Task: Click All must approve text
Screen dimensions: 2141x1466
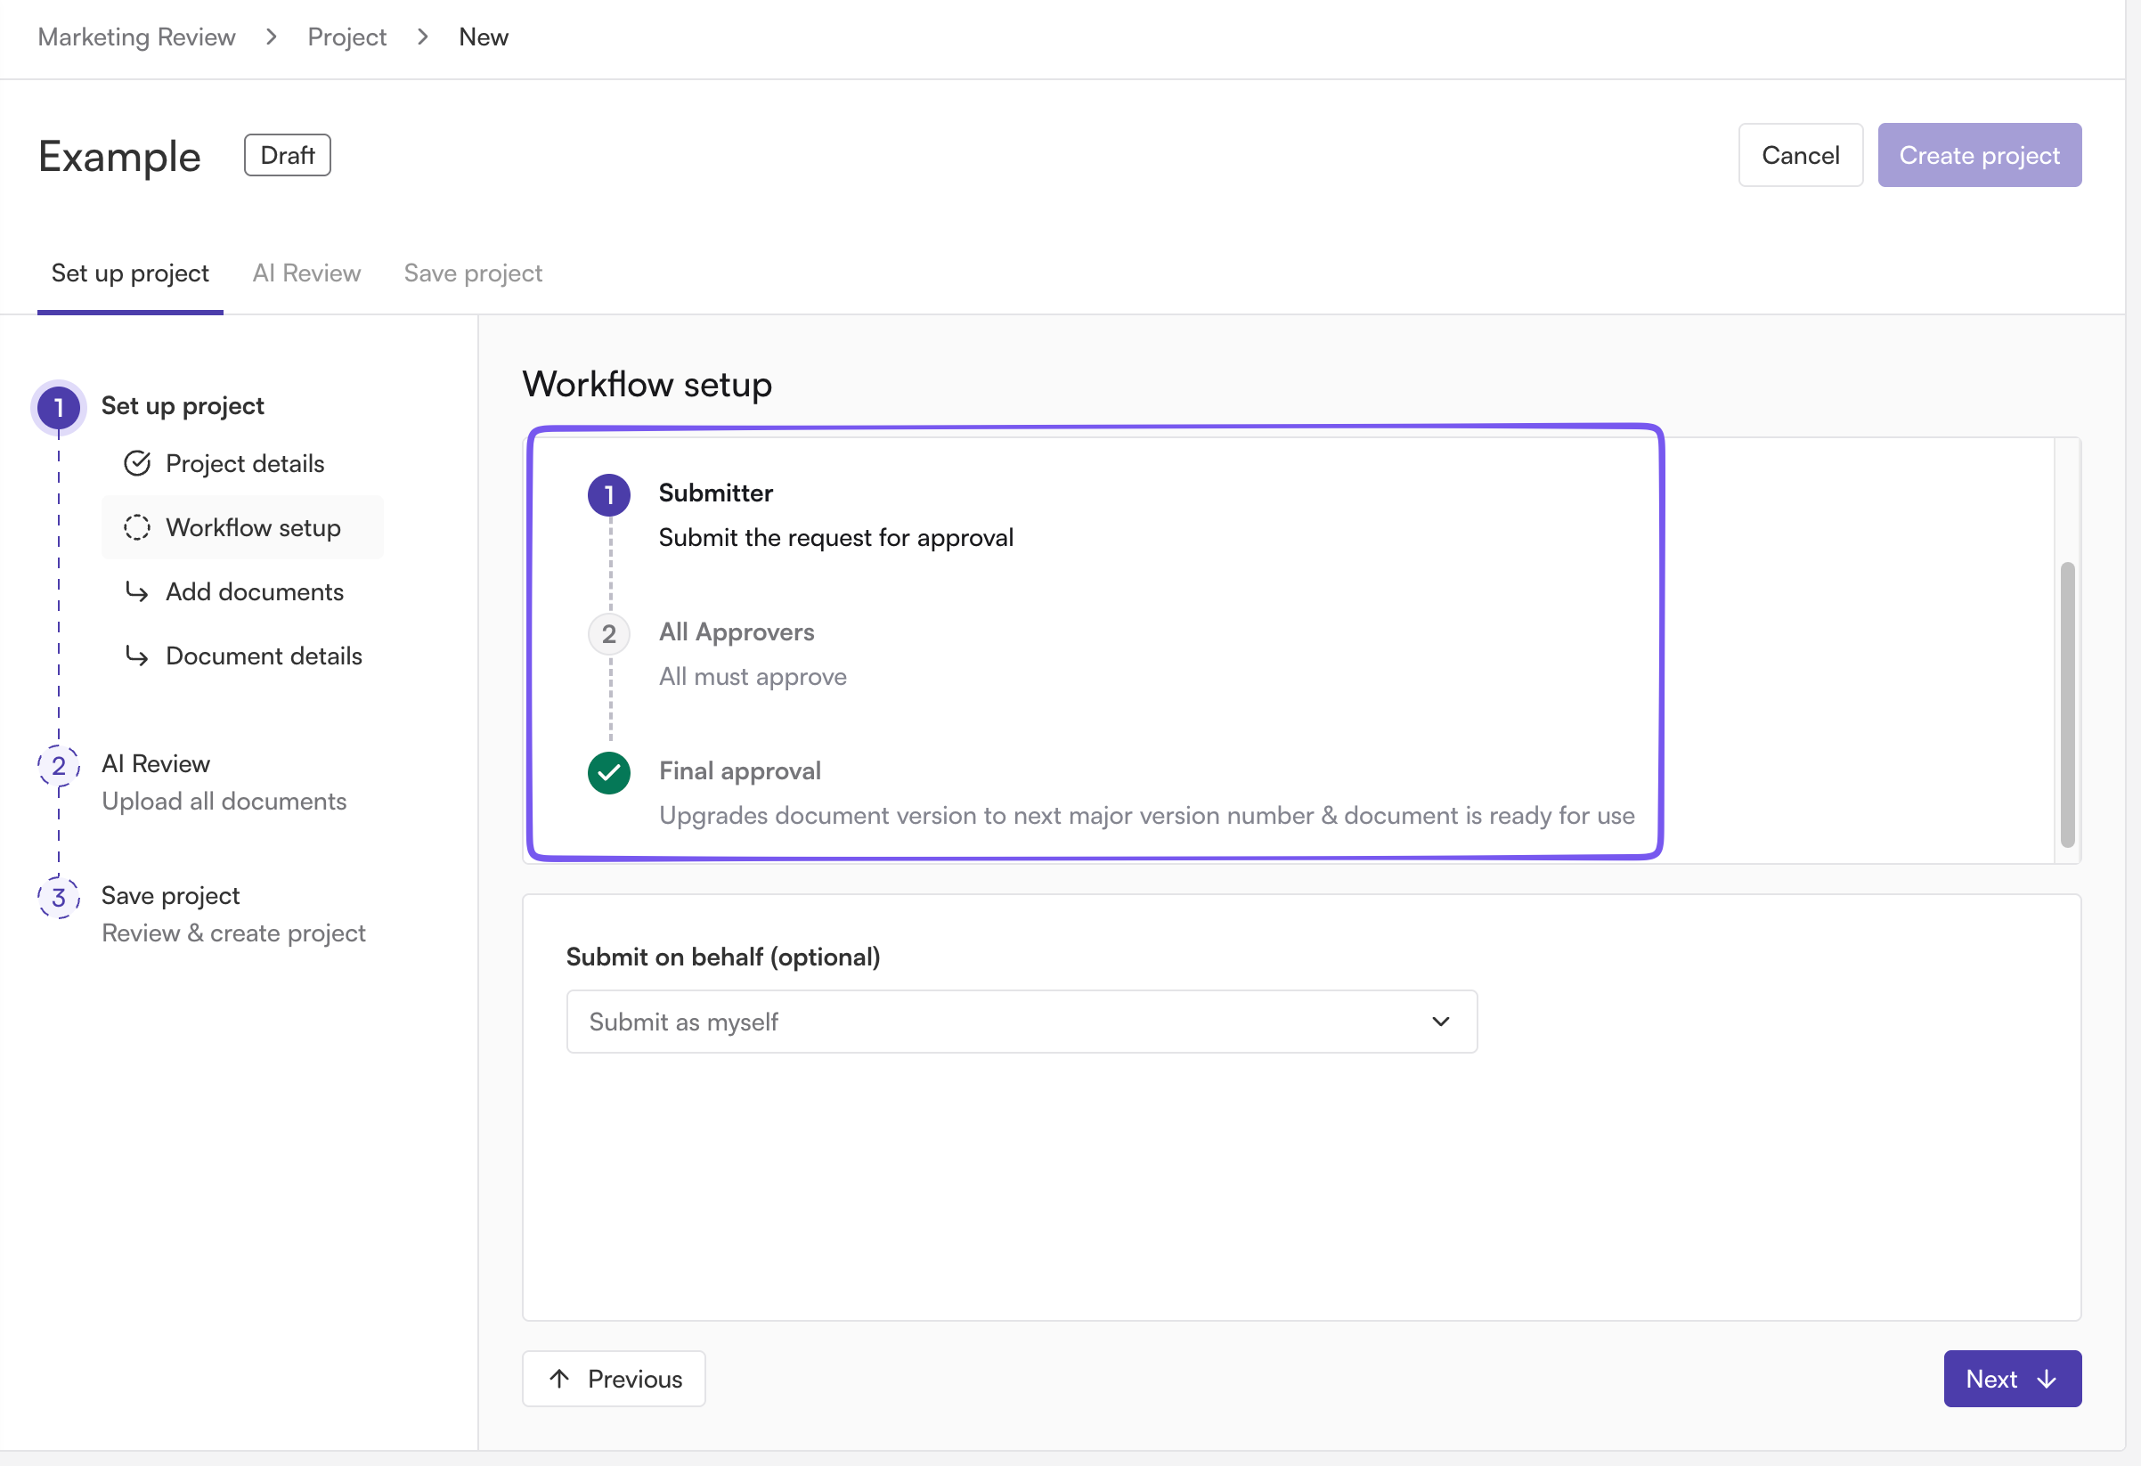Action: (753, 676)
